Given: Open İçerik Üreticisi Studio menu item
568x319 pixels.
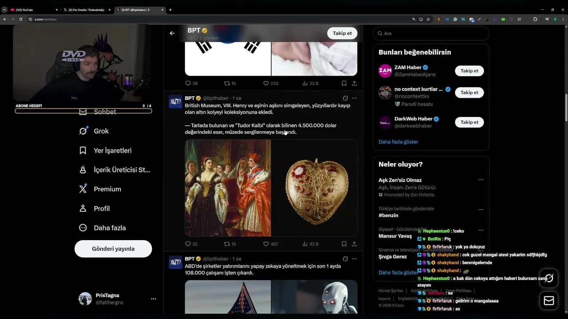Looking at the screenshot, I should [x=114, y=170].
